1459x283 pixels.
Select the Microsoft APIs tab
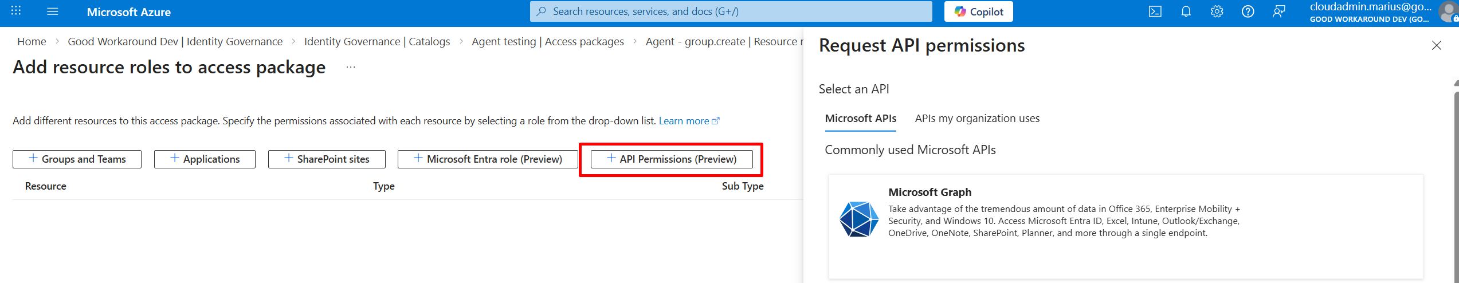click(860, 119)
